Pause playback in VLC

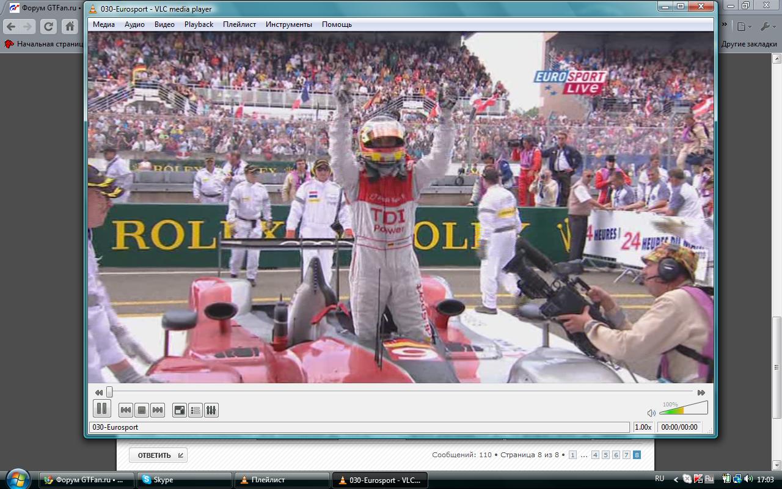(101, 409)
